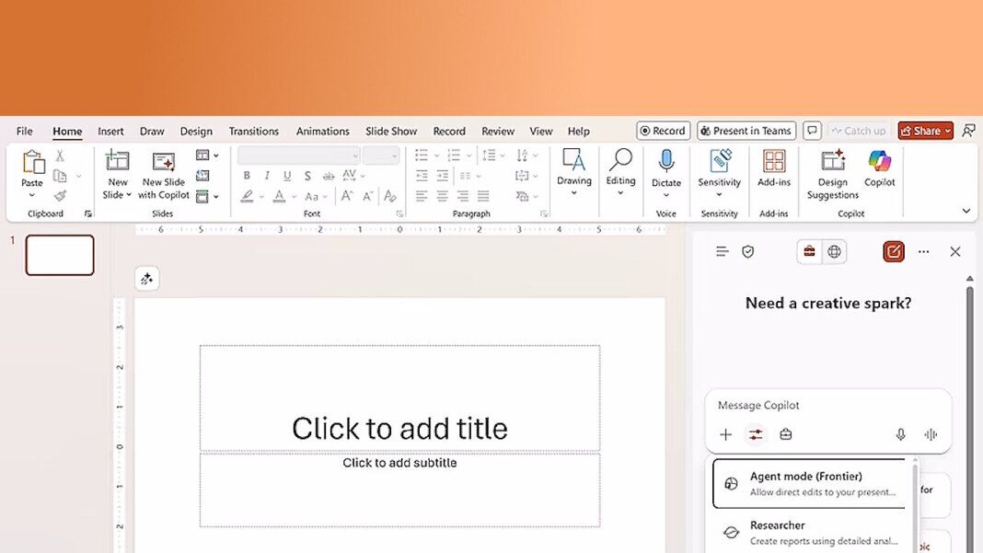Activate the microphone in the Copilot message box

point(901,433)
